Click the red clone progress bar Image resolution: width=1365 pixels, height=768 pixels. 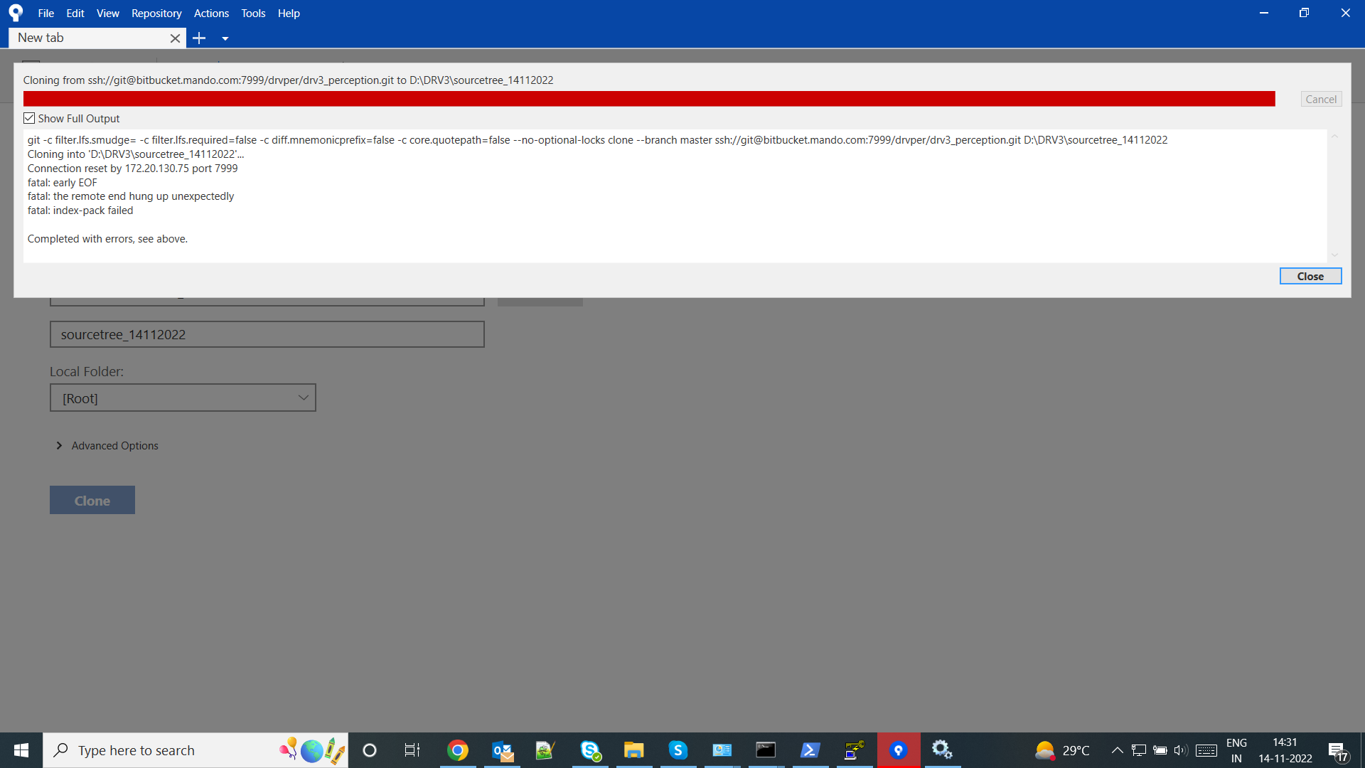649,99
